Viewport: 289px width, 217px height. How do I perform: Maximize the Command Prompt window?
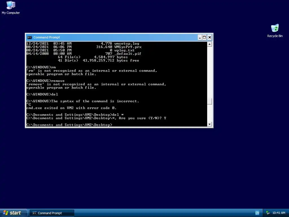(204, 38)
